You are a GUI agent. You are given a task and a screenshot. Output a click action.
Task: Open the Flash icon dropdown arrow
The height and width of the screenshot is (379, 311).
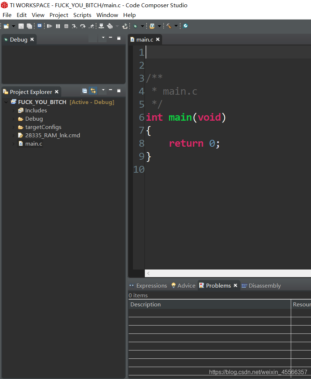click(159, 26)
